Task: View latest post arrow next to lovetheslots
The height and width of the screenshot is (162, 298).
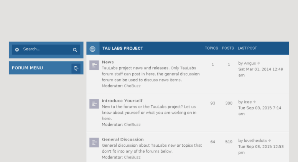Action: pyautogui.click(x=270, y=141)
